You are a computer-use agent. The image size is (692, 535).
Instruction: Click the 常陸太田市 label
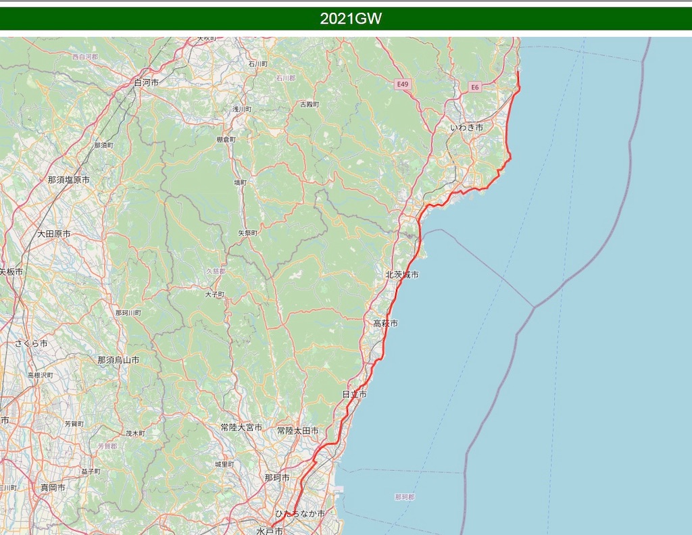[297, 430]
